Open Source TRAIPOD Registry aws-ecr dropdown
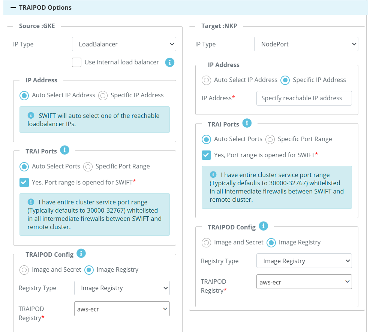Screen dimensions: 370x332 (122, 309)
